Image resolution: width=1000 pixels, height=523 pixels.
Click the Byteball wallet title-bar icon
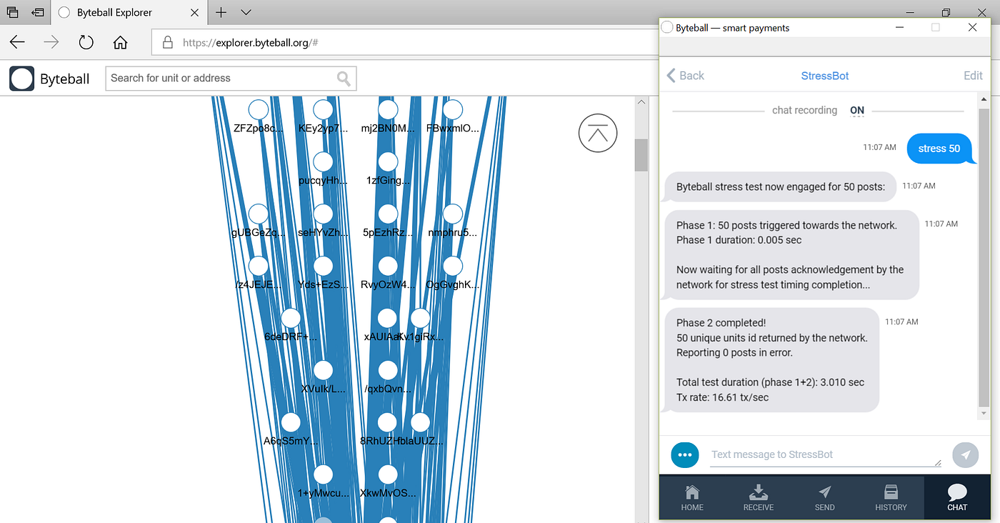tap(667, 28)
